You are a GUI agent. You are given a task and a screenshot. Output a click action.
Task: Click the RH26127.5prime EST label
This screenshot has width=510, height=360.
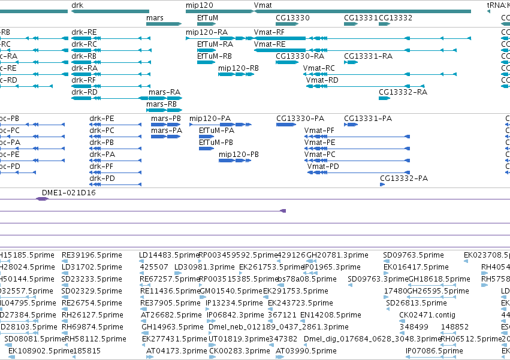point(92,316)
